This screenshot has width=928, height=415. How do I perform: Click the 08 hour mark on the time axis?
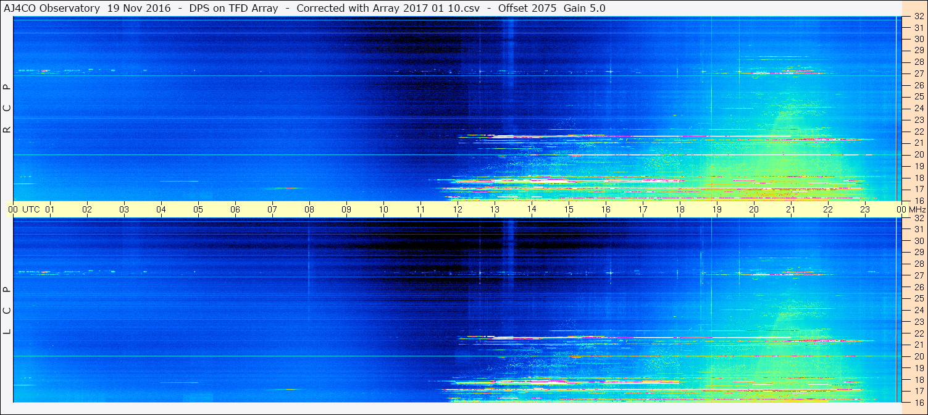point(309,209)
